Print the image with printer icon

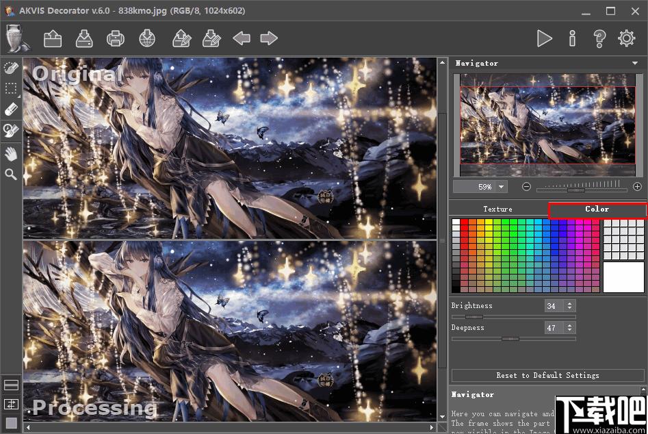[116, 38]
